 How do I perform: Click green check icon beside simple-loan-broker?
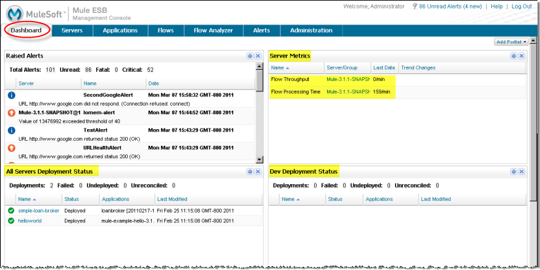11,211
